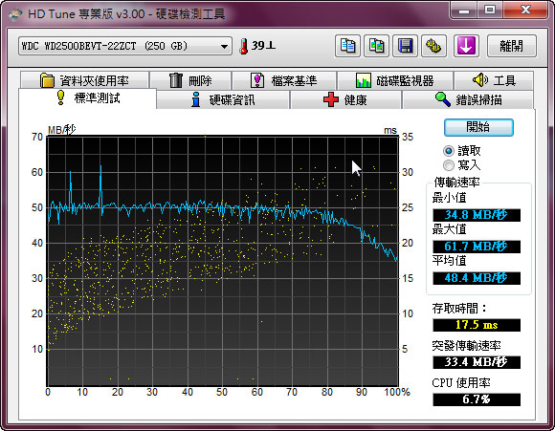Switch to the 資料夾使用率 tab
The height and width of the screenshot is (431, 555).
84,80
